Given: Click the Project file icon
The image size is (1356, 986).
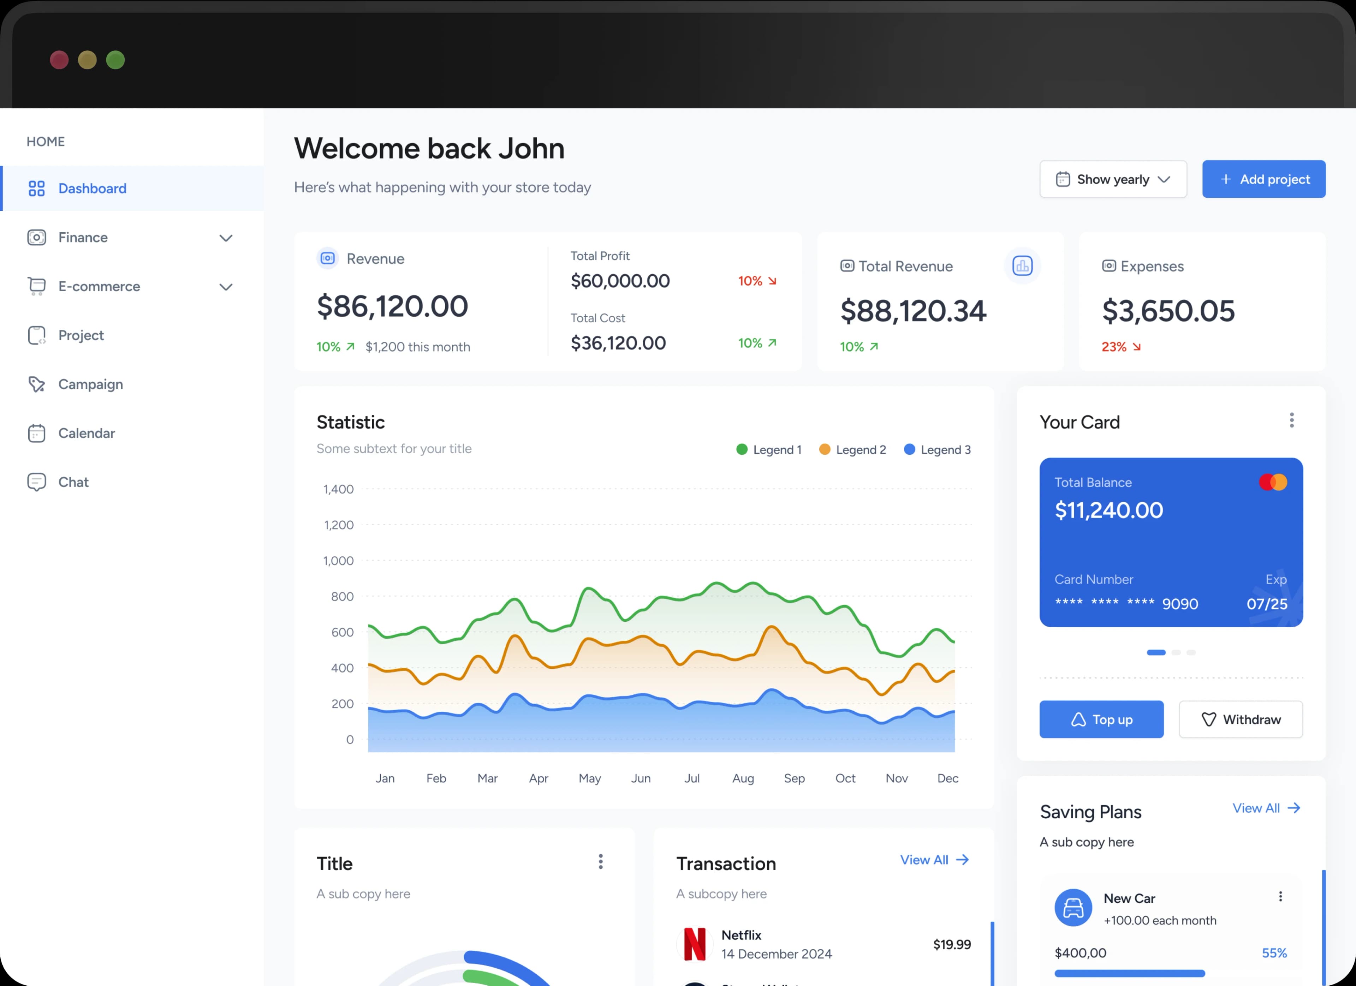Looking at the screenshot, I should pos(36,335).
